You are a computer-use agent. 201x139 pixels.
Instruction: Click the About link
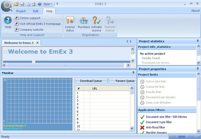click(195, 11)
